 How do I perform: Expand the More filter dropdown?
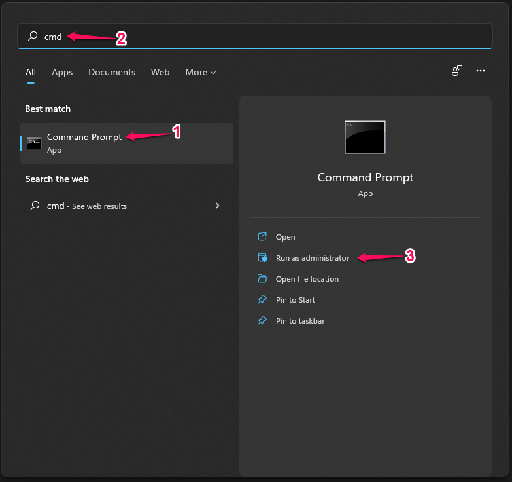[x=200, y=73]
